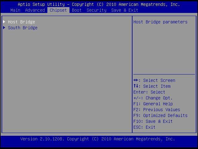
Task: Click F10: Save & Exit in the help panel
Action: [153, 121]
